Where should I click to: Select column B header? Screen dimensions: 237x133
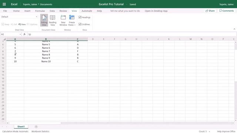coord(46,39)
